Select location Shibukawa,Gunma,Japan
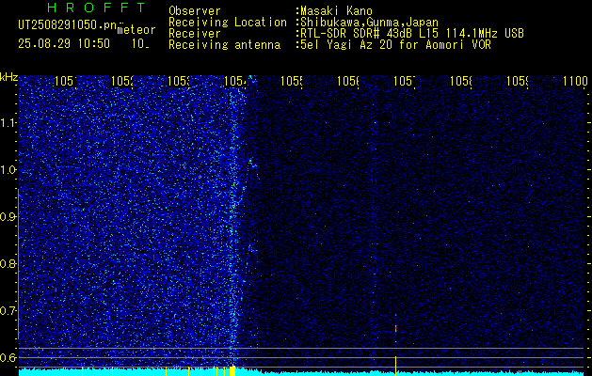 [x=369, y=23]
